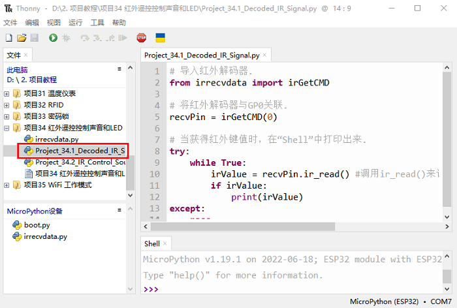This screenshot has height=308, width=457.
Task: Expand the 项目35 WiFi 工作模式 folder
Action: 7,185
